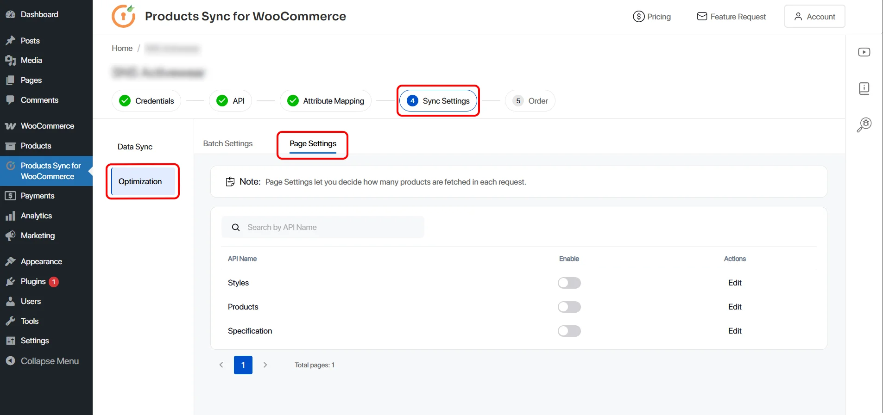Focus the Search by API Name field
This screenshot has height=415, width=883.
click(x=323, y=227)
